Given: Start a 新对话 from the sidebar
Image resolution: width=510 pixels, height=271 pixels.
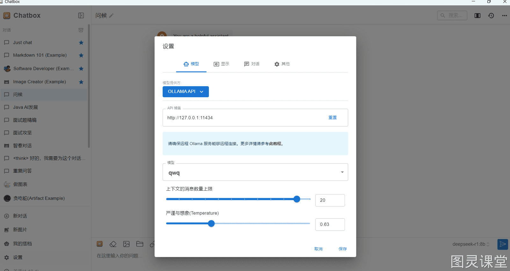Looking at the screenshot, I should click(x=45, y=216).
